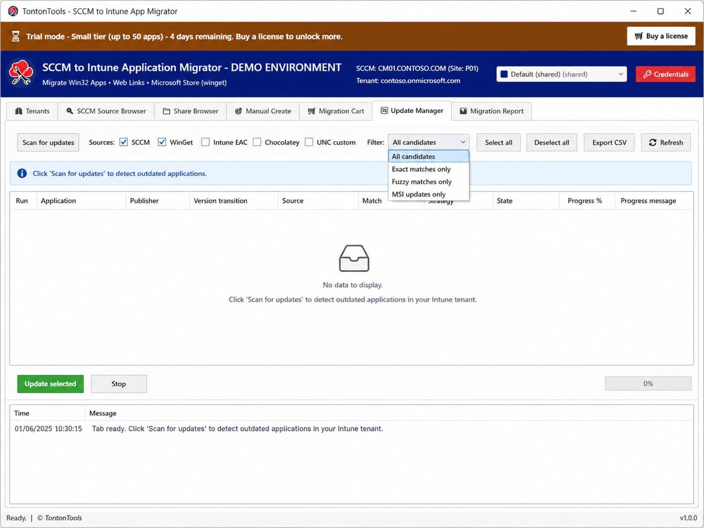The image size is (704, 528).
Task: Click the title bar app icon
Action: pos(13,11)
